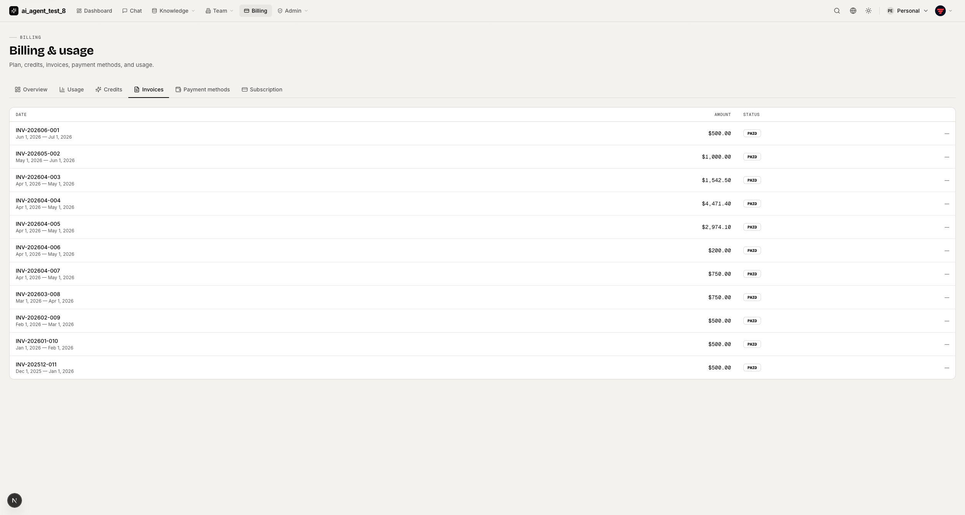This screenshot has height=515, width=965.
Task: Click the dash action for INV-202603-008
Action: pyautogui.click(x=947, y=298)
